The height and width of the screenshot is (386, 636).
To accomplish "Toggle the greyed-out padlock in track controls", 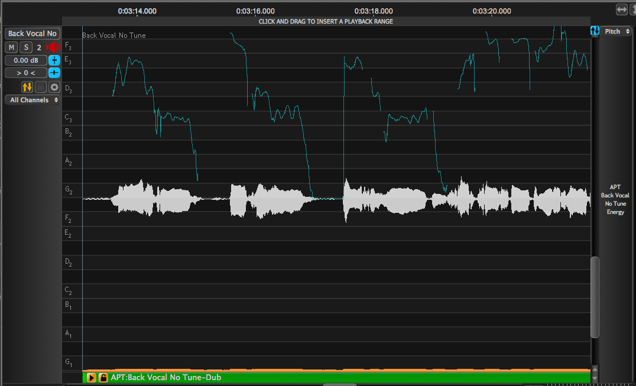I will click(41, 87).
